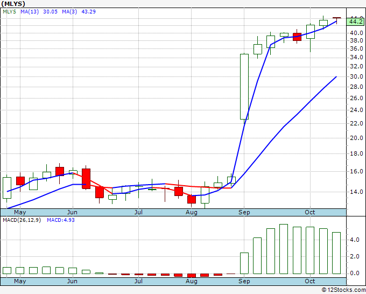Click the 40.0 price axis label
This screenshot has height=294, width=366.
(x=356, y=33)
